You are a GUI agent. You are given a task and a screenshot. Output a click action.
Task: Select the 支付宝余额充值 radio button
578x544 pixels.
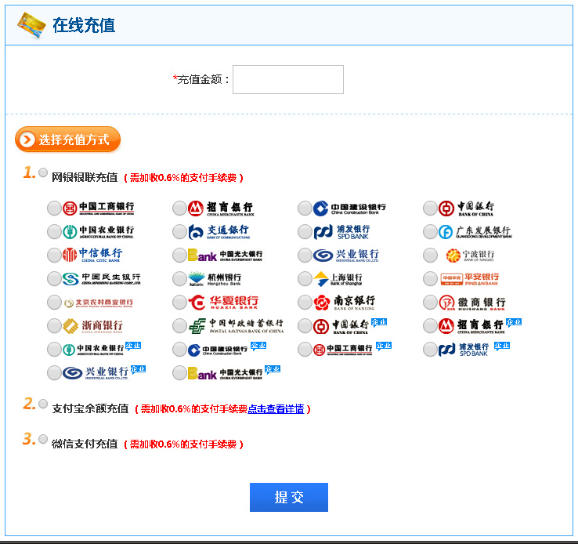coord(43,404)
